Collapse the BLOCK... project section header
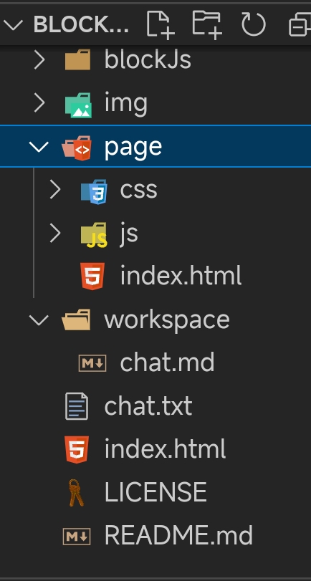Viewport: 311px width, 581px height. tap(13, 25)
